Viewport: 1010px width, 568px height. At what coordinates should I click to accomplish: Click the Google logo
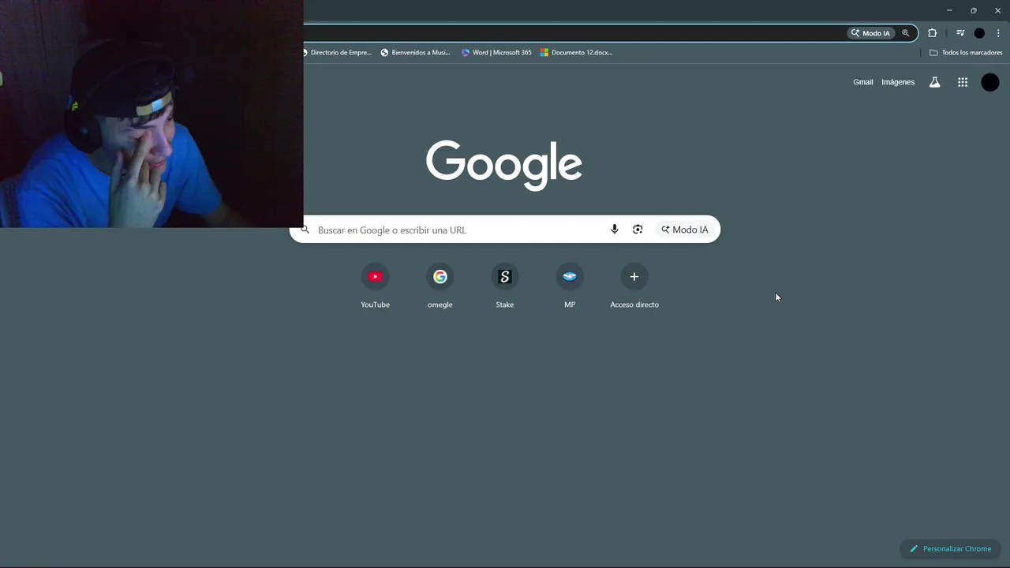point(504,165)
